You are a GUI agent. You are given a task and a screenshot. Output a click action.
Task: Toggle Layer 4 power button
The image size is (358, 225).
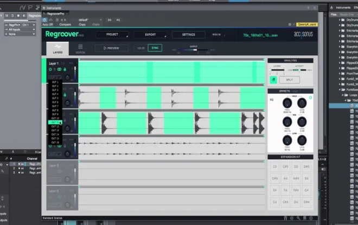(x=50, y=146)
